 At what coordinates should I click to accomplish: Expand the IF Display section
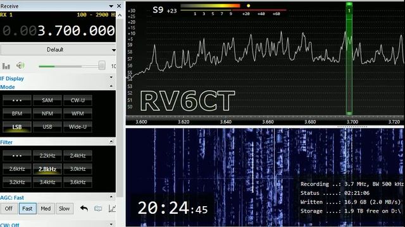click(111, 77)
